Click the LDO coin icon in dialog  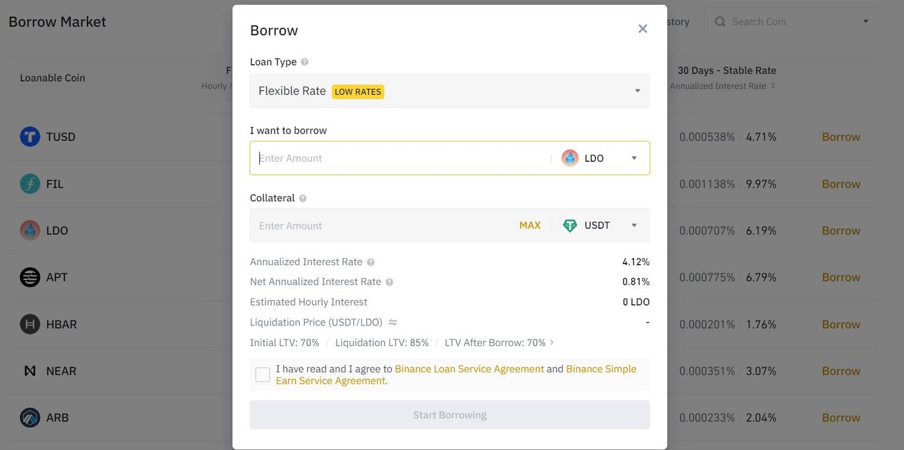click(570, 158)
